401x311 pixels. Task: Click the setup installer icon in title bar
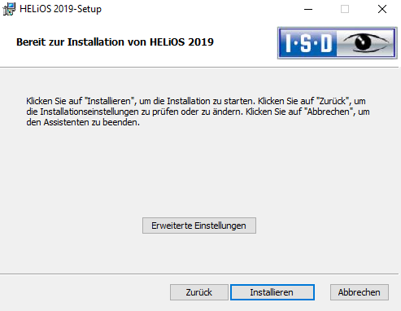point(9,9)
